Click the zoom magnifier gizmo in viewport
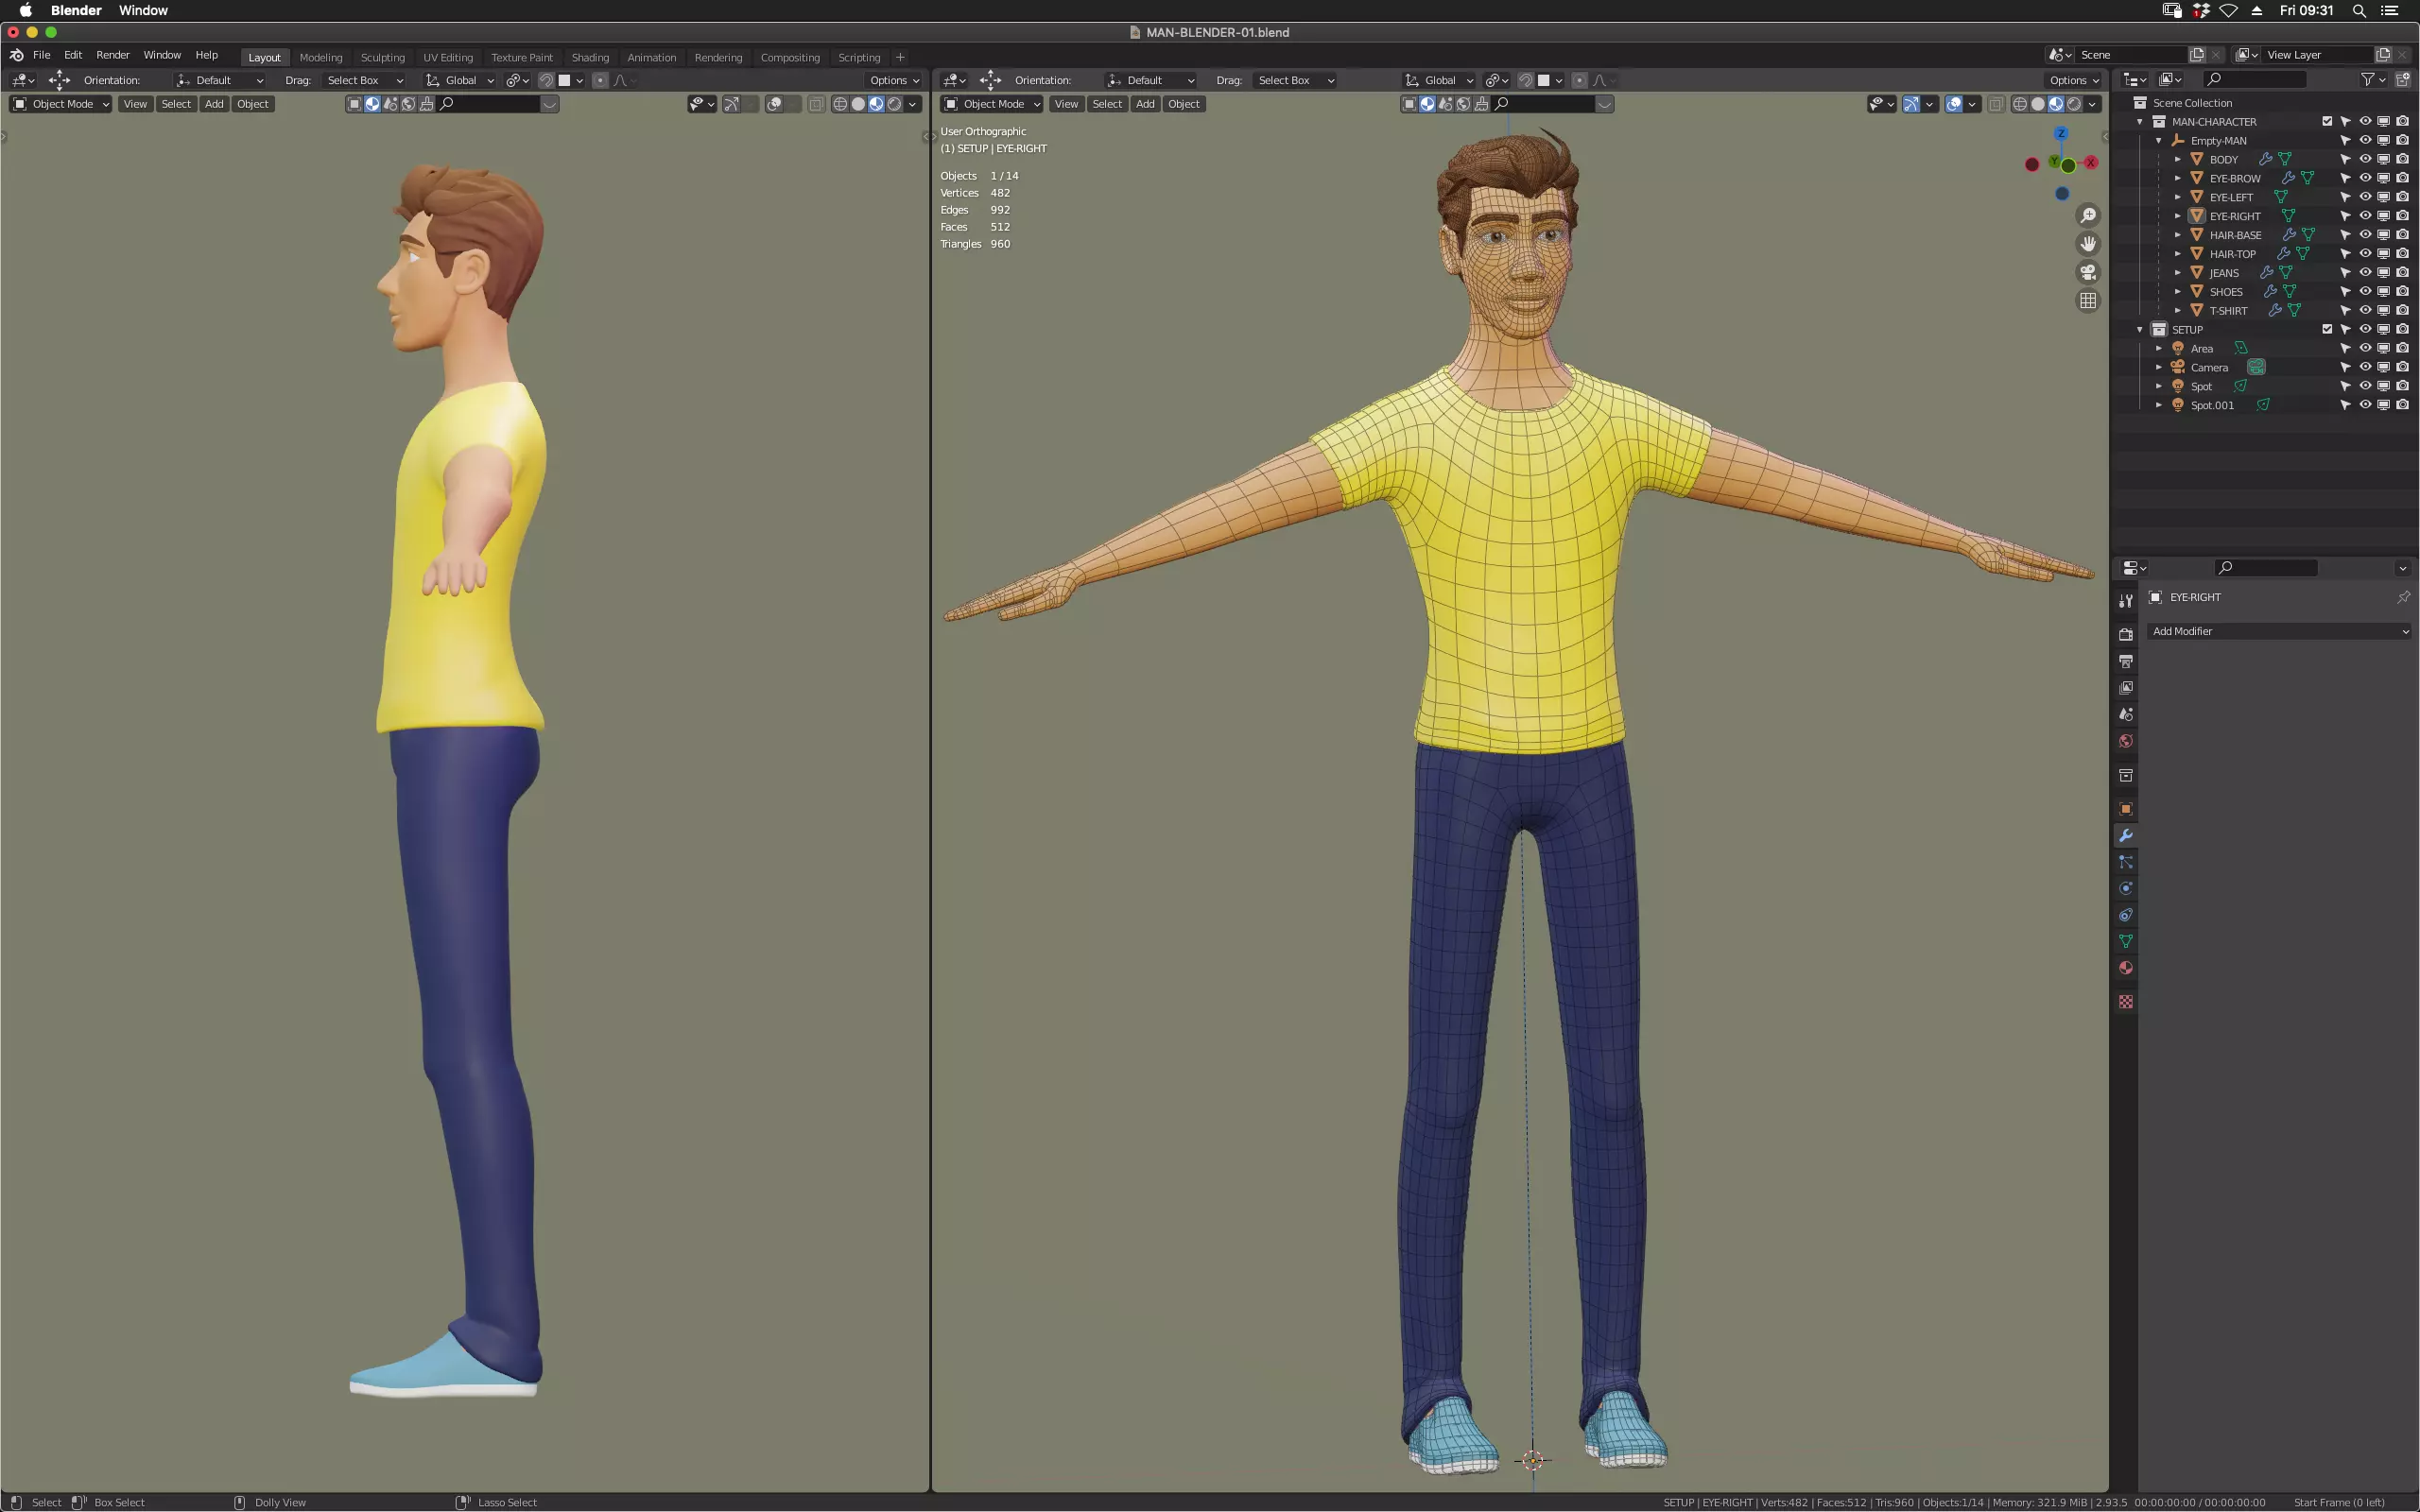The image size is (2420, 1512). [2088, 216]
